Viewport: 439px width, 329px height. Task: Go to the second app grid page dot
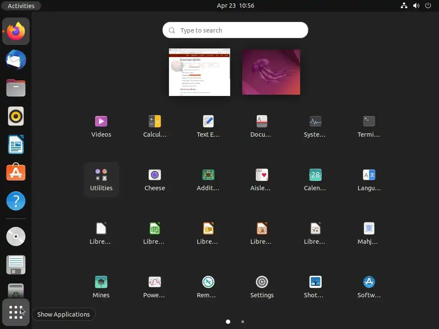pyautogui.click(x=243, y=322)
